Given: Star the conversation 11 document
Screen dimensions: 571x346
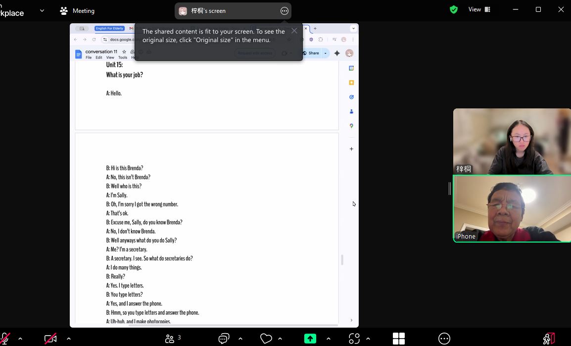Looking at the screenshot, I should [x=124, y=51].
